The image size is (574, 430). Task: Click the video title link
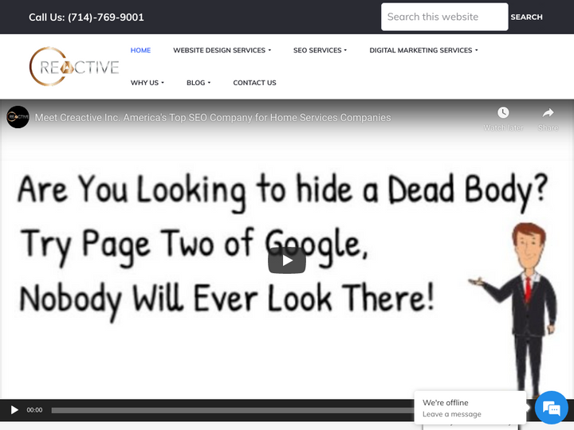[213, 117]
